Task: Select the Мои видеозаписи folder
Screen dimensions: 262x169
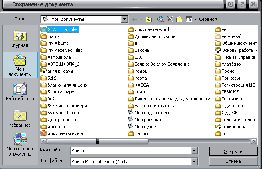Action: 149,113
